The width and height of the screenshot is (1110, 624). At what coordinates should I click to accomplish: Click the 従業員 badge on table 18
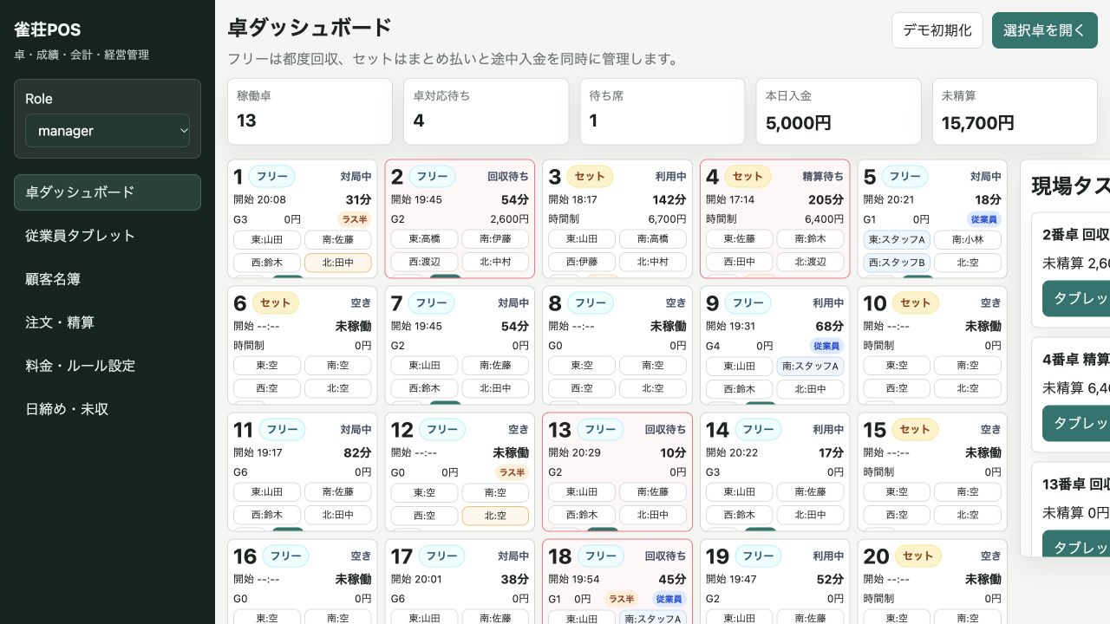click(x=669, y=600)
